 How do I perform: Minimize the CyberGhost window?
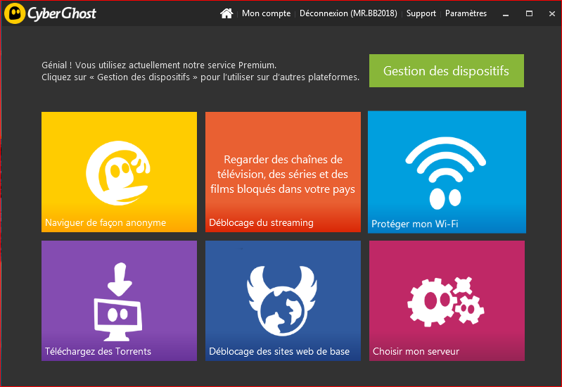click(506, 14)
